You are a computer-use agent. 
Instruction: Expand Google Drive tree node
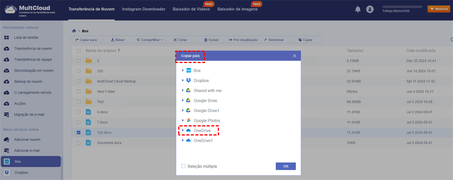click(x=183, y=100)
